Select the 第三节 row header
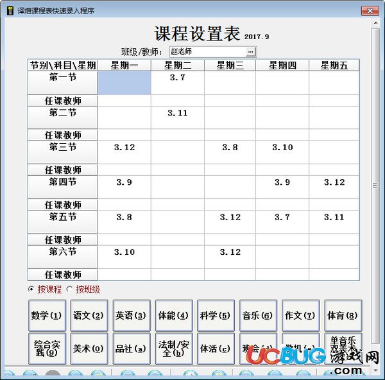The height and width of the screenshot is (380, 385). point(63,152)
